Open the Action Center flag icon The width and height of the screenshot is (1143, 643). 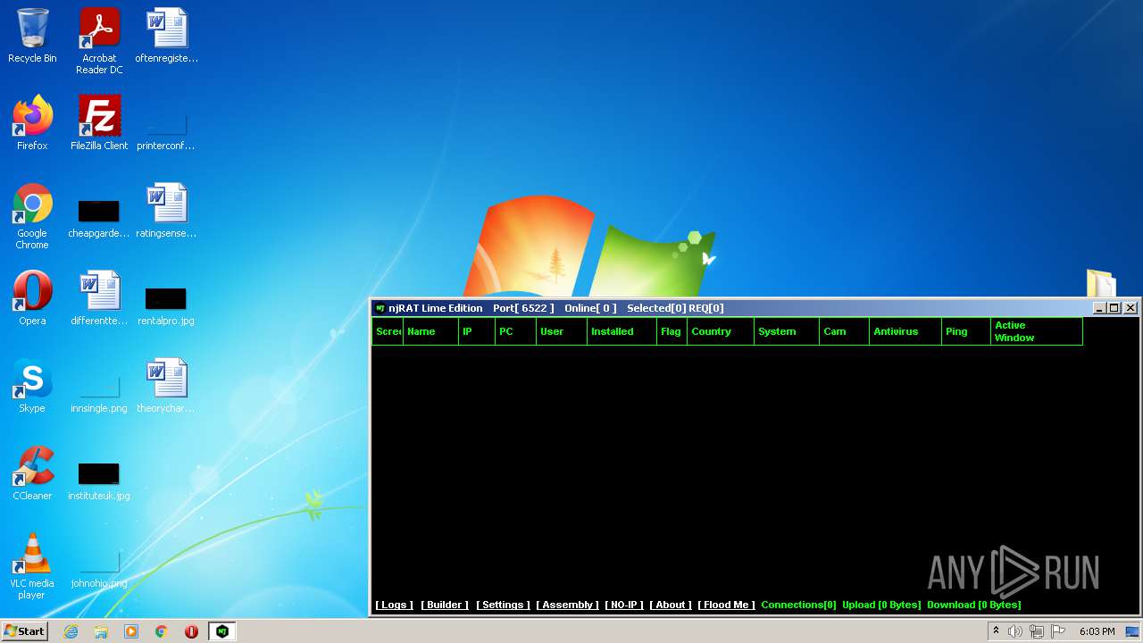click(1058, 631)
